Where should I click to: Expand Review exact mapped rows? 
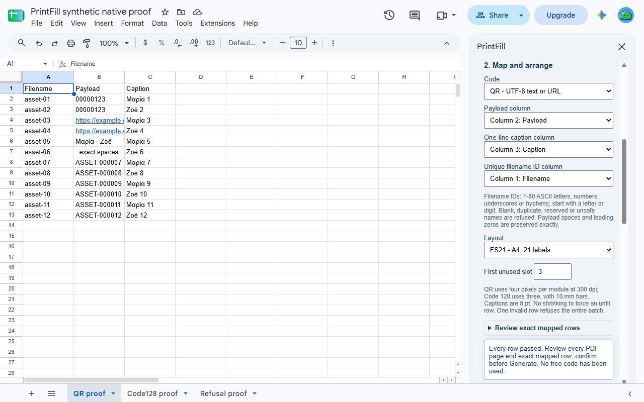[548, 328]
